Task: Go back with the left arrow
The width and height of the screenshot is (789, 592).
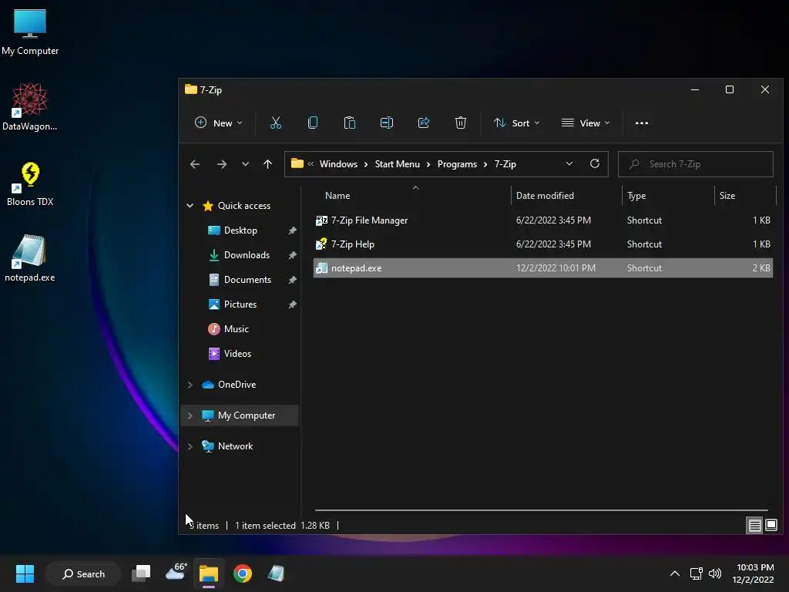Action: 195,164
